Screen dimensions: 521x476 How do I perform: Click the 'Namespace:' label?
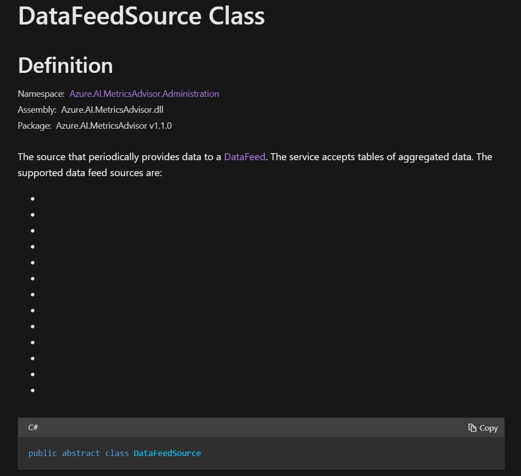click(x=41, y=94)
